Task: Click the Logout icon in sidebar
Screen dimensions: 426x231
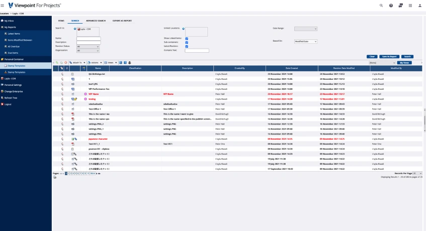Action: (x=3, y=104)
